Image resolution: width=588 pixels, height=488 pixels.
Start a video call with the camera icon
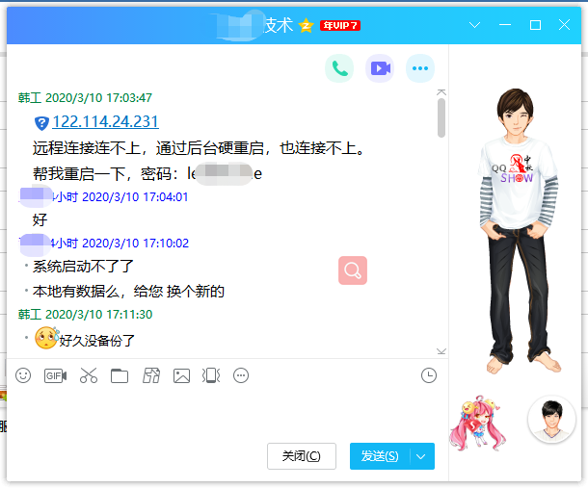(x=380, y=68)
